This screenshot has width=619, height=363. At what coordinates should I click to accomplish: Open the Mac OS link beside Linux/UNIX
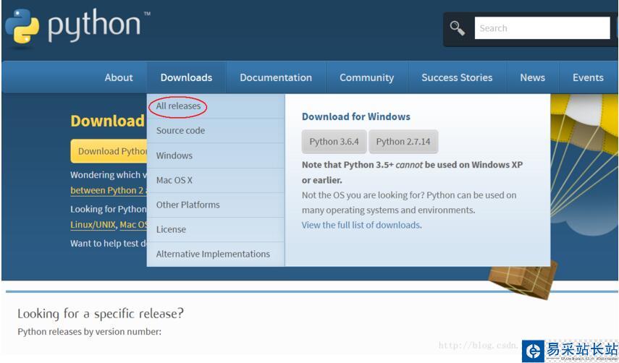click(133, 225)
